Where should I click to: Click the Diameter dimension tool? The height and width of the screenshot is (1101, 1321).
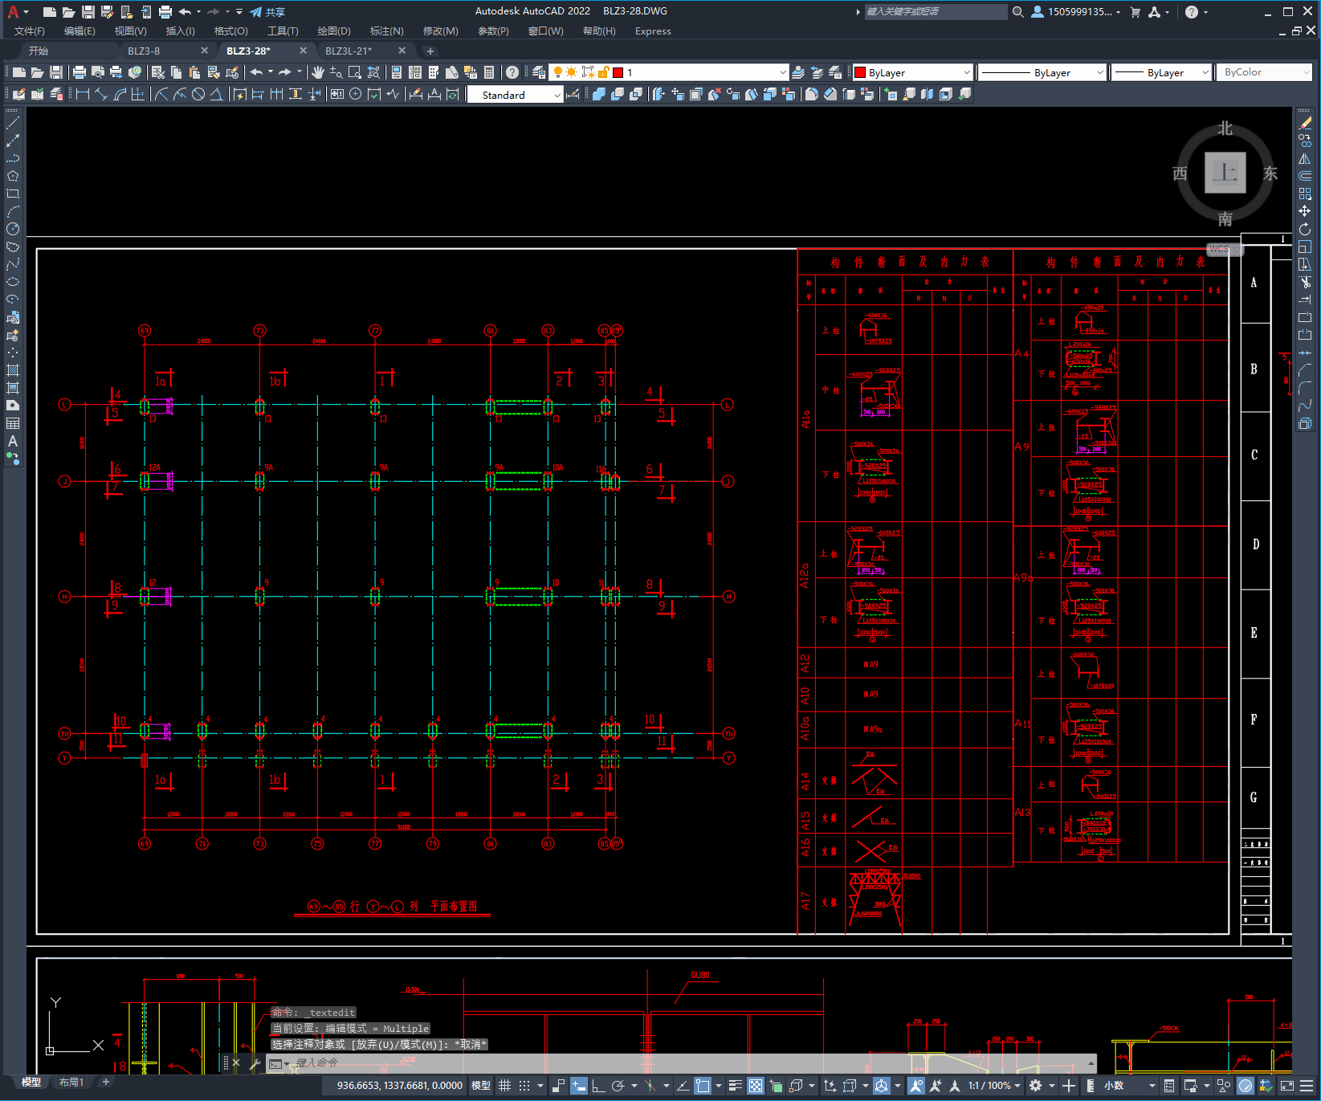[x=198, y=94]
